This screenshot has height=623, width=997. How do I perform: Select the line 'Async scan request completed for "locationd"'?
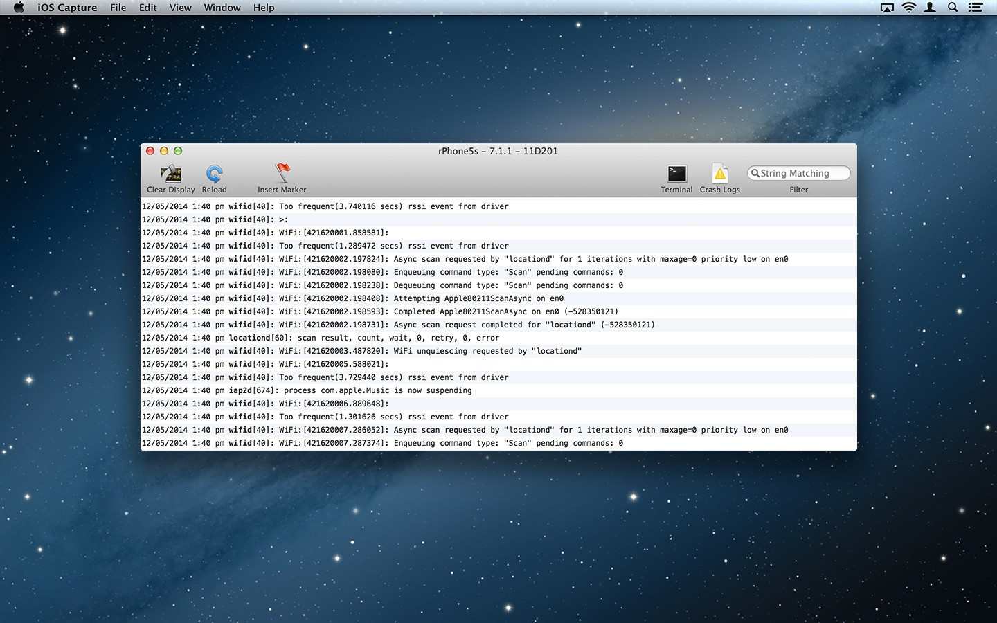pos(498,325)
